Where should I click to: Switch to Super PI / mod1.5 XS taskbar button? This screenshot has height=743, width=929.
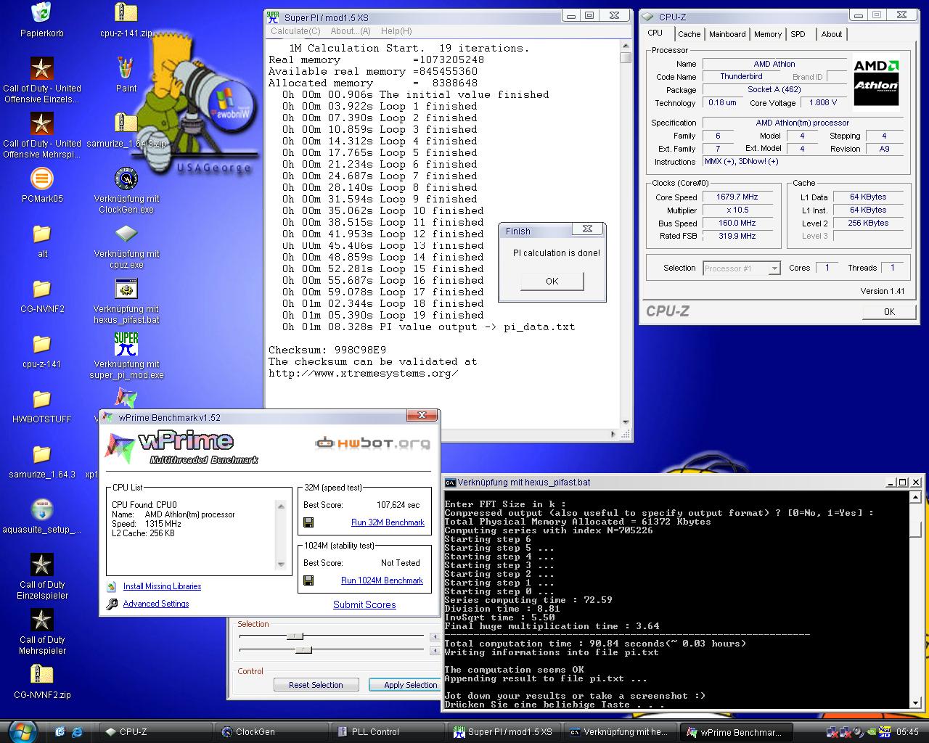click(503, 731)
